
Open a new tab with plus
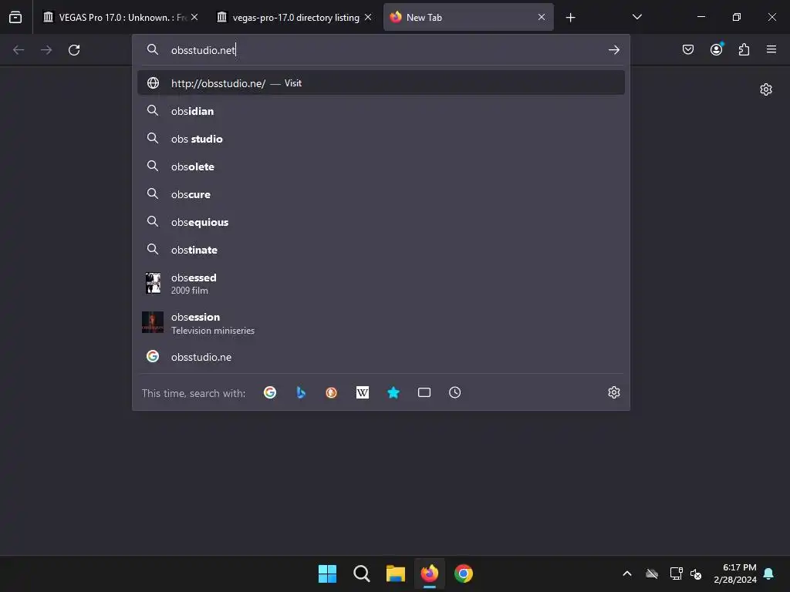(x=570, y=18)
